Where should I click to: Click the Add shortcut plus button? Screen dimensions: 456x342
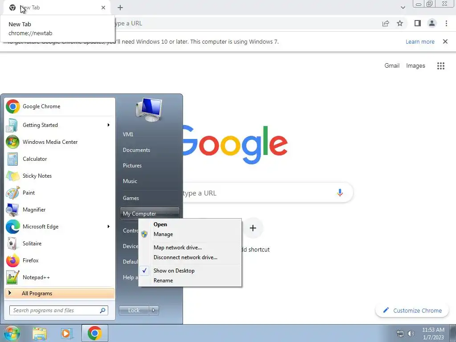tap(253, 228)
